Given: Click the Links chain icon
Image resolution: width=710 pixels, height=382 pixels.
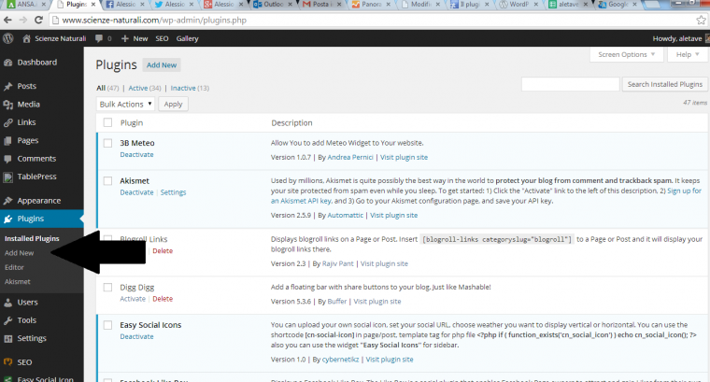Looking at the screenshot, I should point(8,122).
